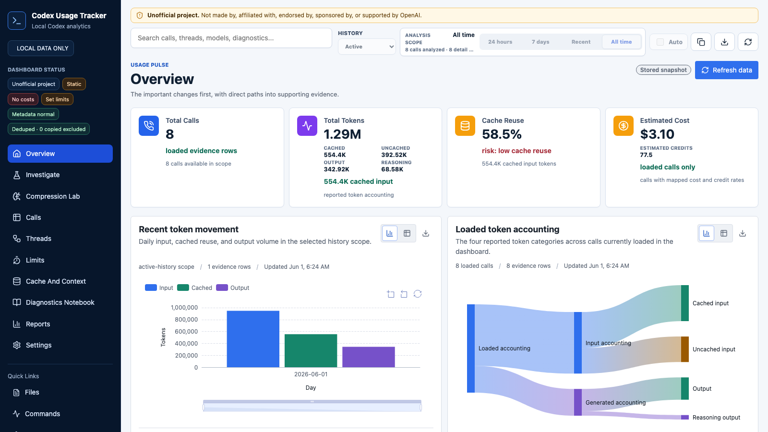Click the chart data zoom slider
Image resolution: width=768 pixels, height=432 pixels.
312,406
